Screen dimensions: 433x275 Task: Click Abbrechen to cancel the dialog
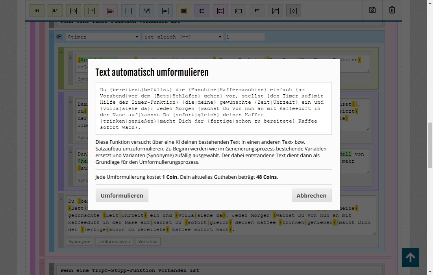[x=311, y=195]
